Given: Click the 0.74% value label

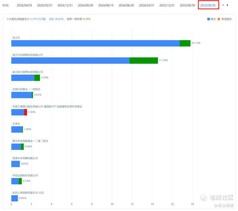Looking at the screenshot, I should [x=26, y=181].
